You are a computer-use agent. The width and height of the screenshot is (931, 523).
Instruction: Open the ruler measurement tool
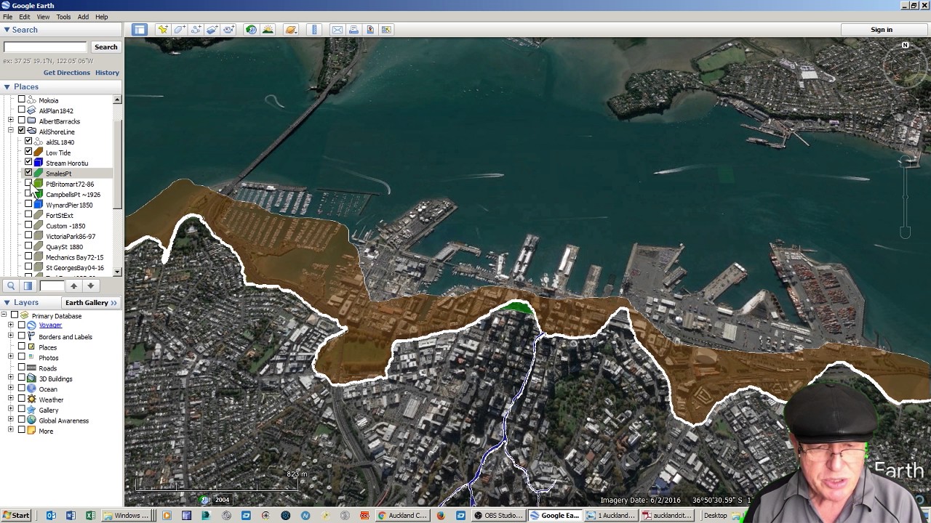[x=314, y=30]
